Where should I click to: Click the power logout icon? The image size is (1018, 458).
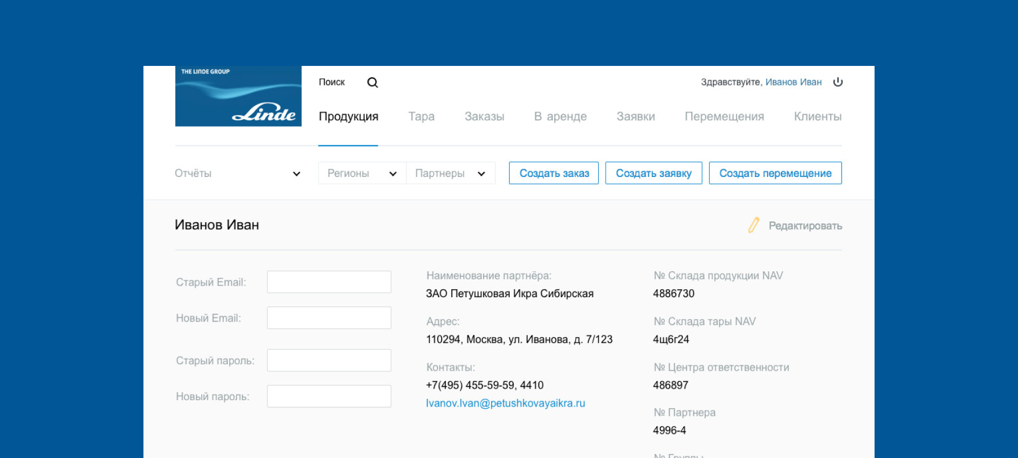click(x=838, y=82)
